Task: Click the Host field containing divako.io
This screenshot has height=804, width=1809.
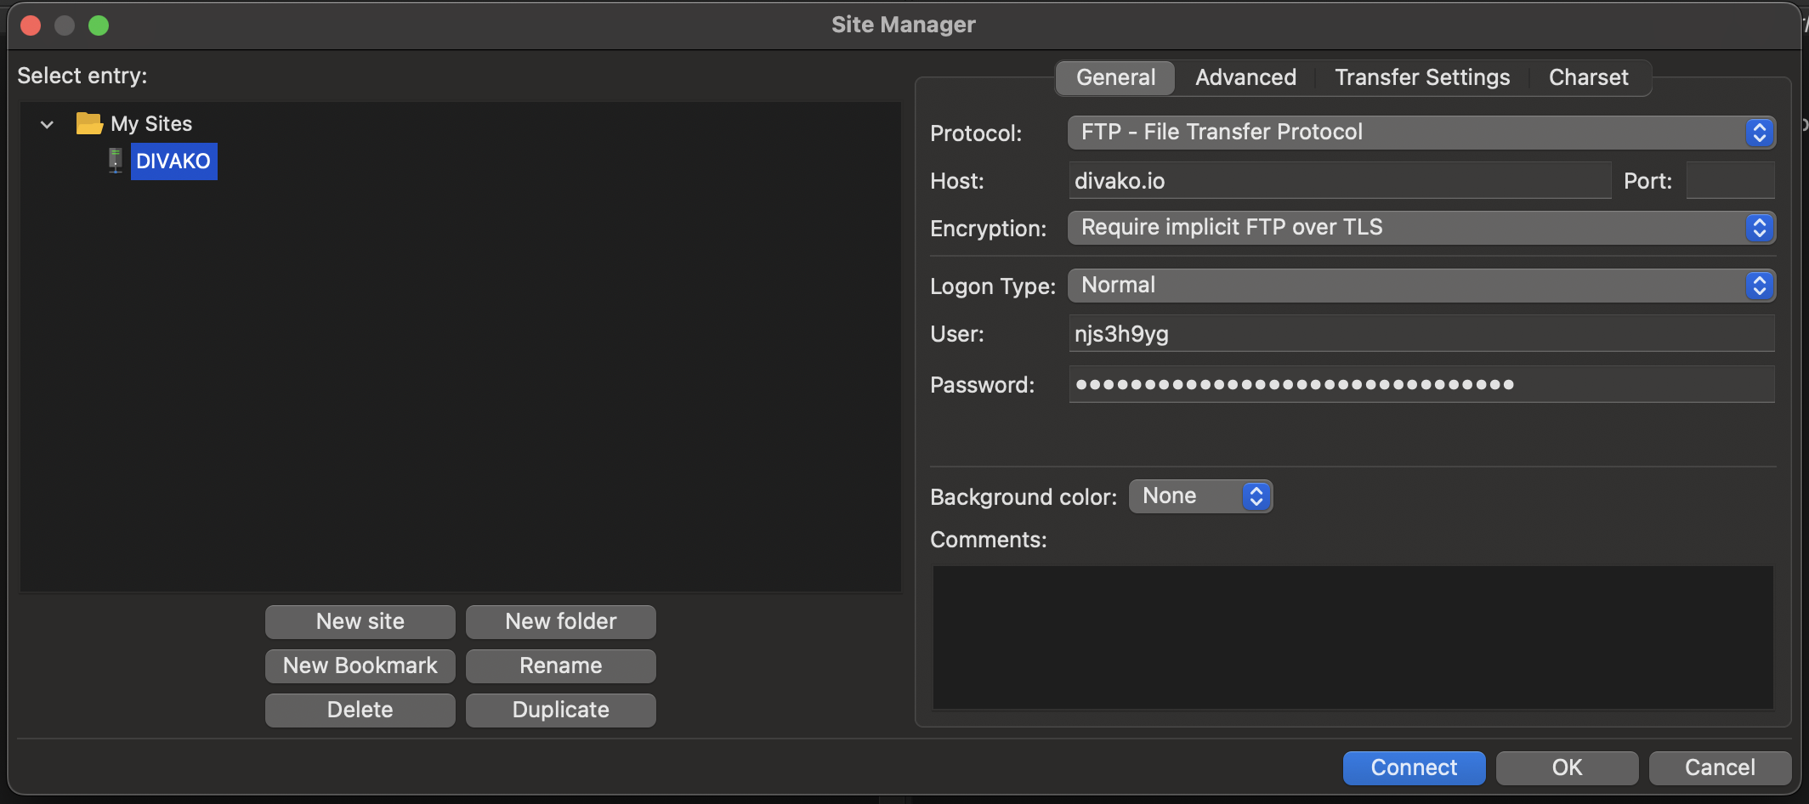Action: 1340,180
